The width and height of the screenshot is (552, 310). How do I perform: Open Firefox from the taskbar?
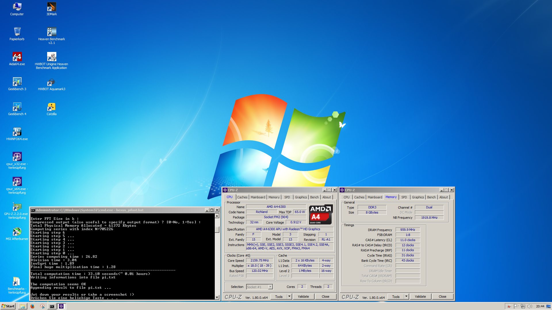tap(32, 306)
